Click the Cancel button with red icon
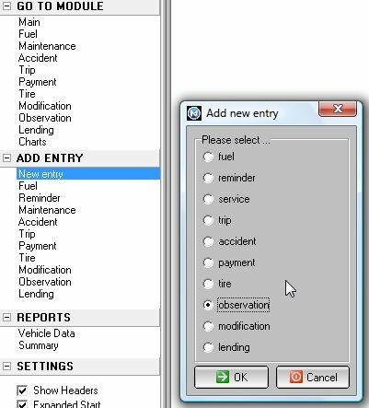The image size is (369, 408). [313, 377]
